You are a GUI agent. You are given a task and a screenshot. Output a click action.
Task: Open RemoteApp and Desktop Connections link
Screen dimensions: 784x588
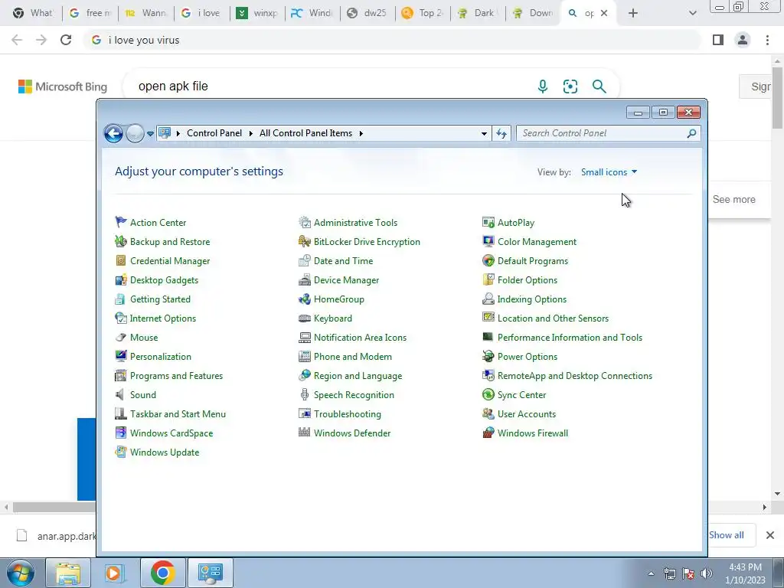(575, 376)
